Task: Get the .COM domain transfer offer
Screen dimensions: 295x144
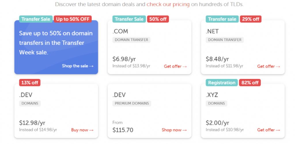Action: [175, 66]
